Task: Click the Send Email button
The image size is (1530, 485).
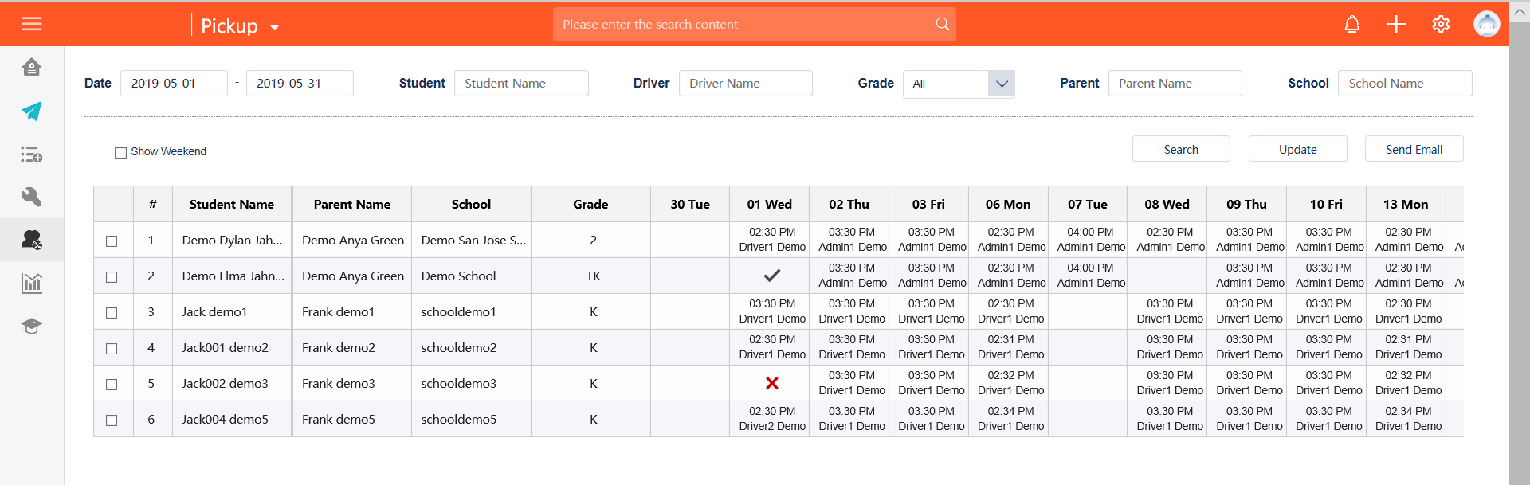Action: 1414,149
